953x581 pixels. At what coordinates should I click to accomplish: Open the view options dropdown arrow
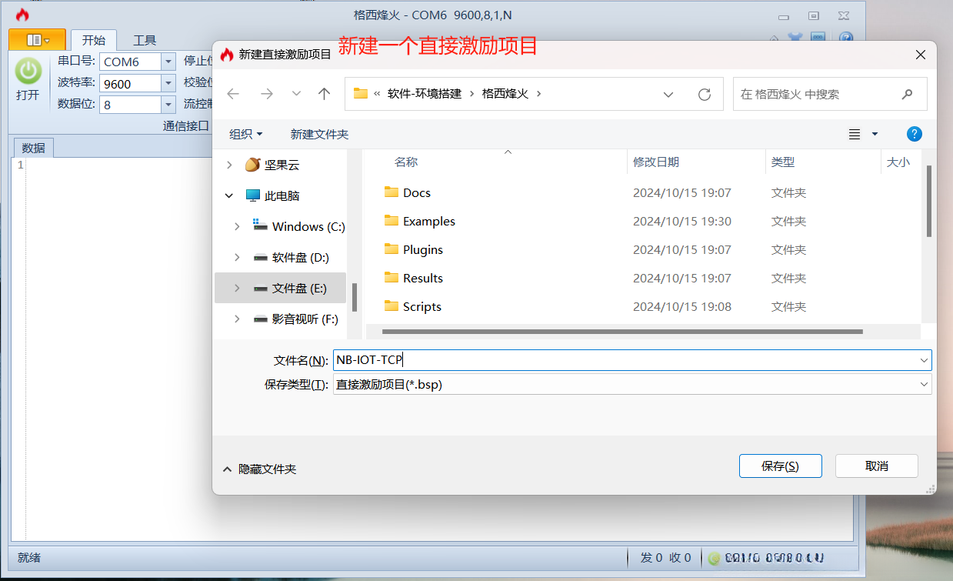(x=875, y=134)
